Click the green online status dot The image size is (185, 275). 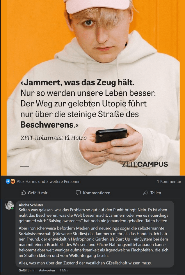pyautogui.click(x=13, y=208)
